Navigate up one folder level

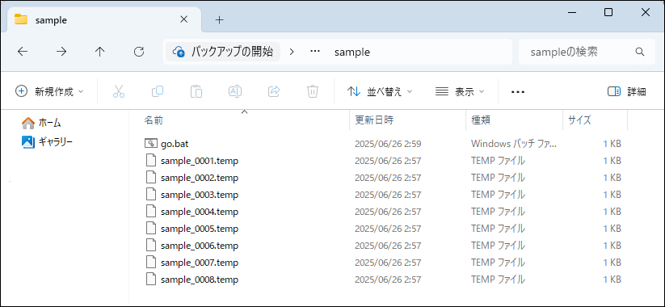pyautogui.click(x=99, y=52)
